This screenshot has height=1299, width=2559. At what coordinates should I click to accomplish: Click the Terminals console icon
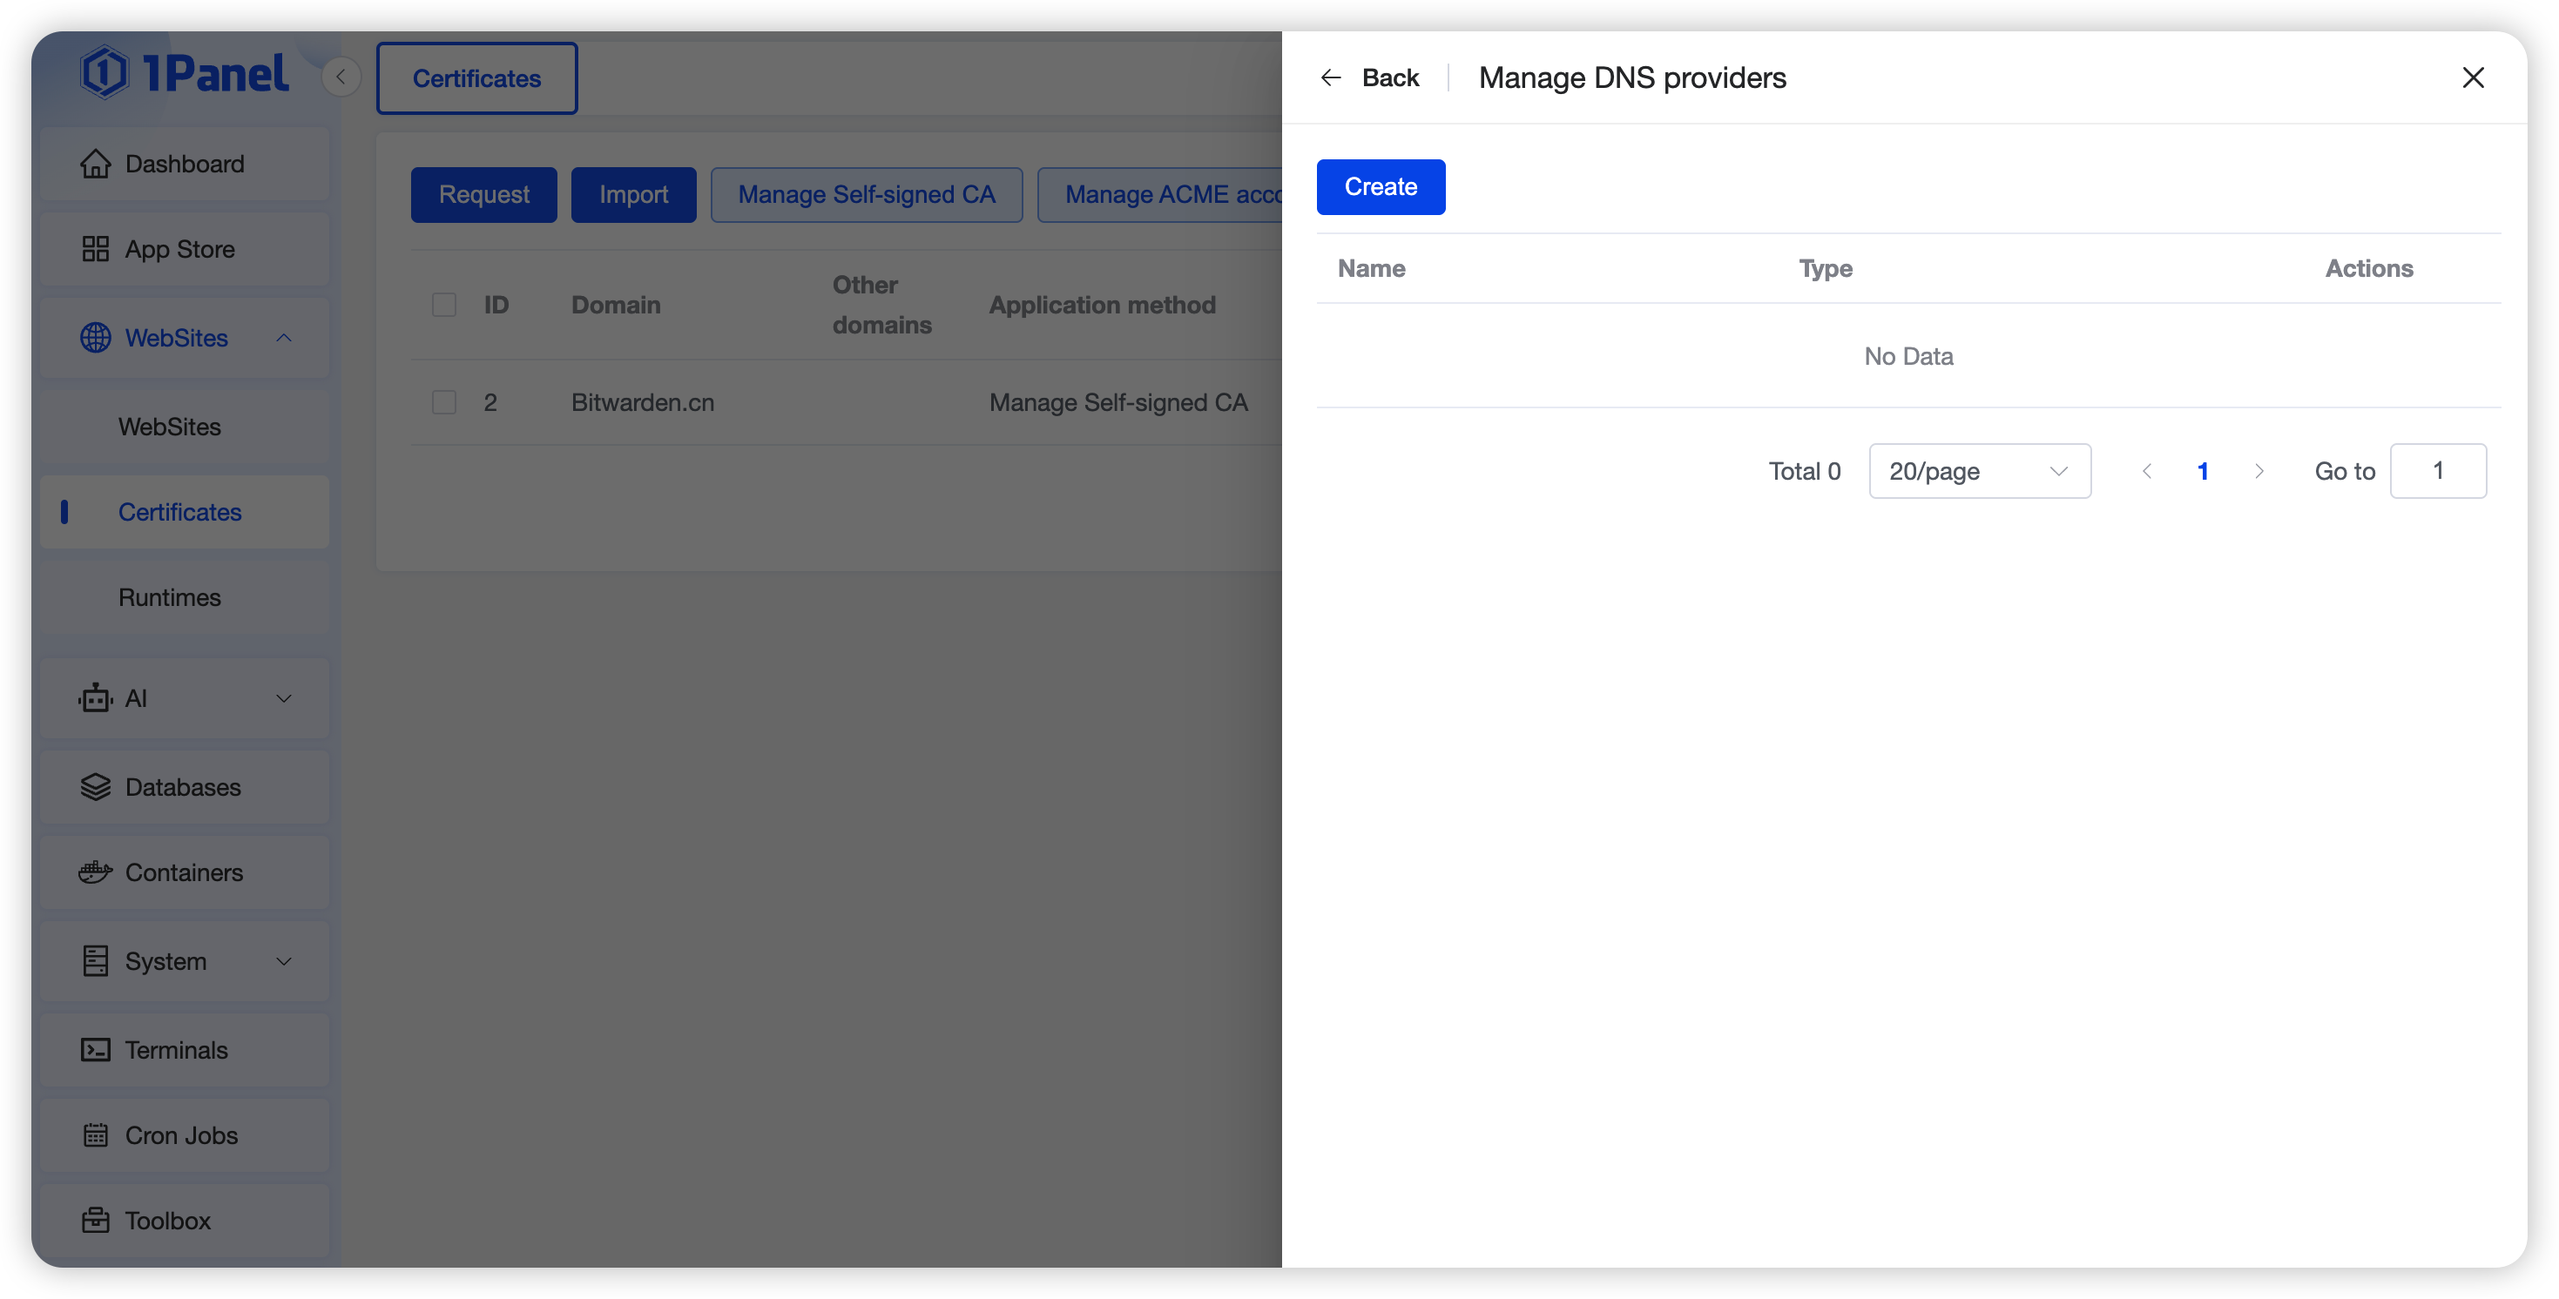(95, 1050)
